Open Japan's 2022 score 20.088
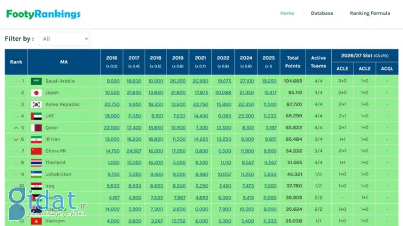This screenshot has width=403, height=226. 223,92
